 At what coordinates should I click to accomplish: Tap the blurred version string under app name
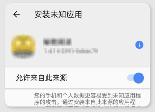click(71, 51)
